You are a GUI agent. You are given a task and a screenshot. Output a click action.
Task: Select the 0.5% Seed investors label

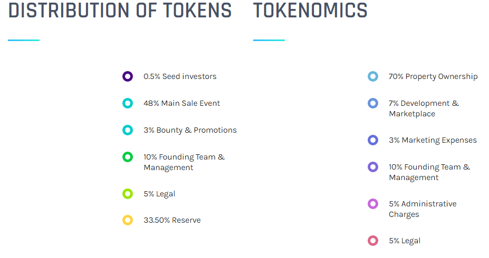[180, 76]
